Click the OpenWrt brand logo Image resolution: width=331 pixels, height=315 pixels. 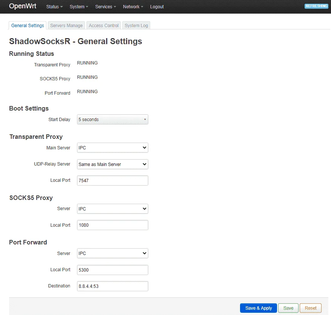(x=23, y=6)
